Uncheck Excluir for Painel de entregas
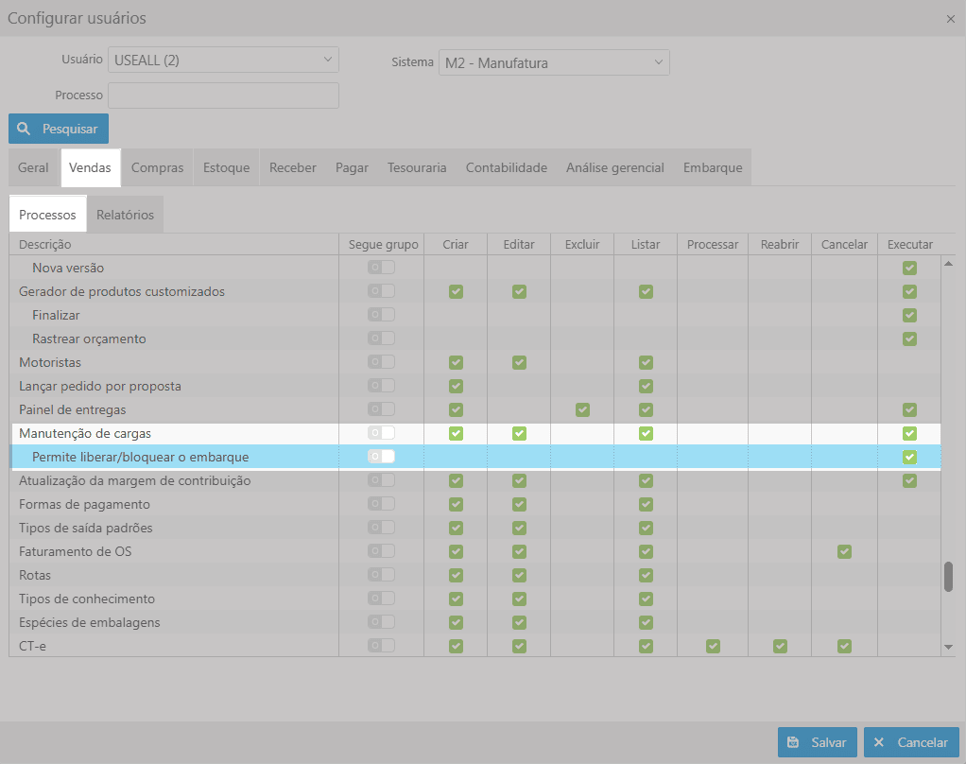 click(x=582, y=409)
